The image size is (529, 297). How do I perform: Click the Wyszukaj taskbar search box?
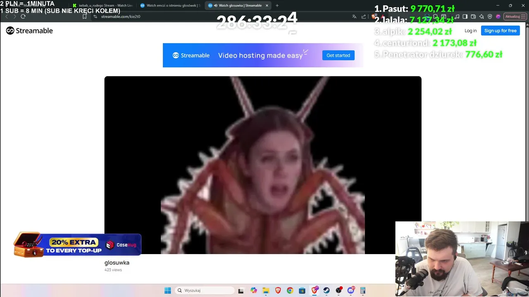click(x=205, y=290)
